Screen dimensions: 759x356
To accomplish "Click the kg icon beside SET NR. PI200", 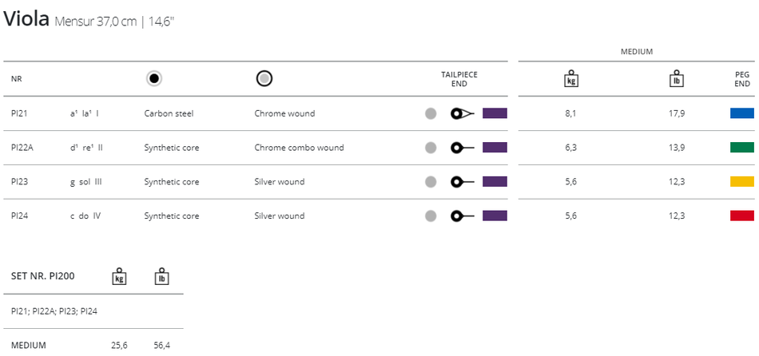I will pos(120,276).
